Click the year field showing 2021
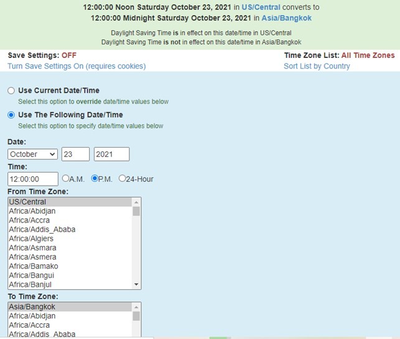The height and width of the screenshot is (339, 400). point(112,155)
